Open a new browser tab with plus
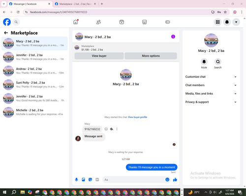The image size is (246, 196). 102,4
